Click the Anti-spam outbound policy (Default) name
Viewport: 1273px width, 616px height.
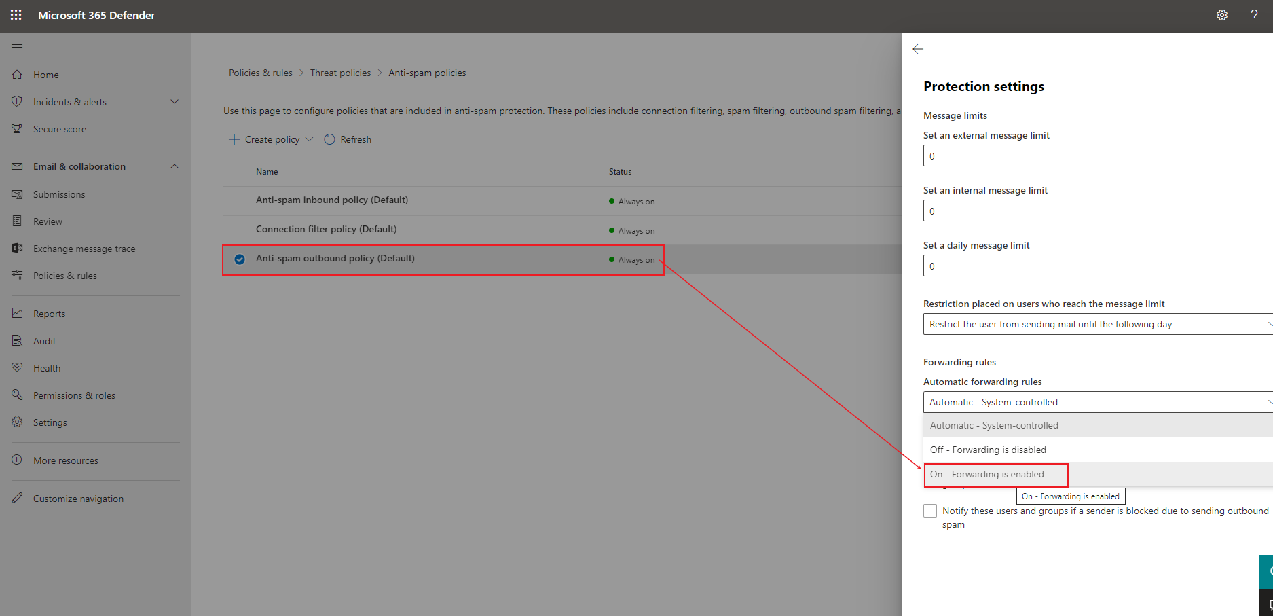click(x=335, y=258)
